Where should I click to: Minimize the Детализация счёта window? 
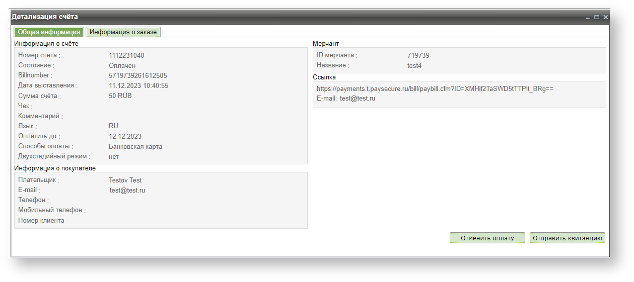(x=588, y=17)
